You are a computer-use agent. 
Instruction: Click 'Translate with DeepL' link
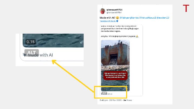108,21
